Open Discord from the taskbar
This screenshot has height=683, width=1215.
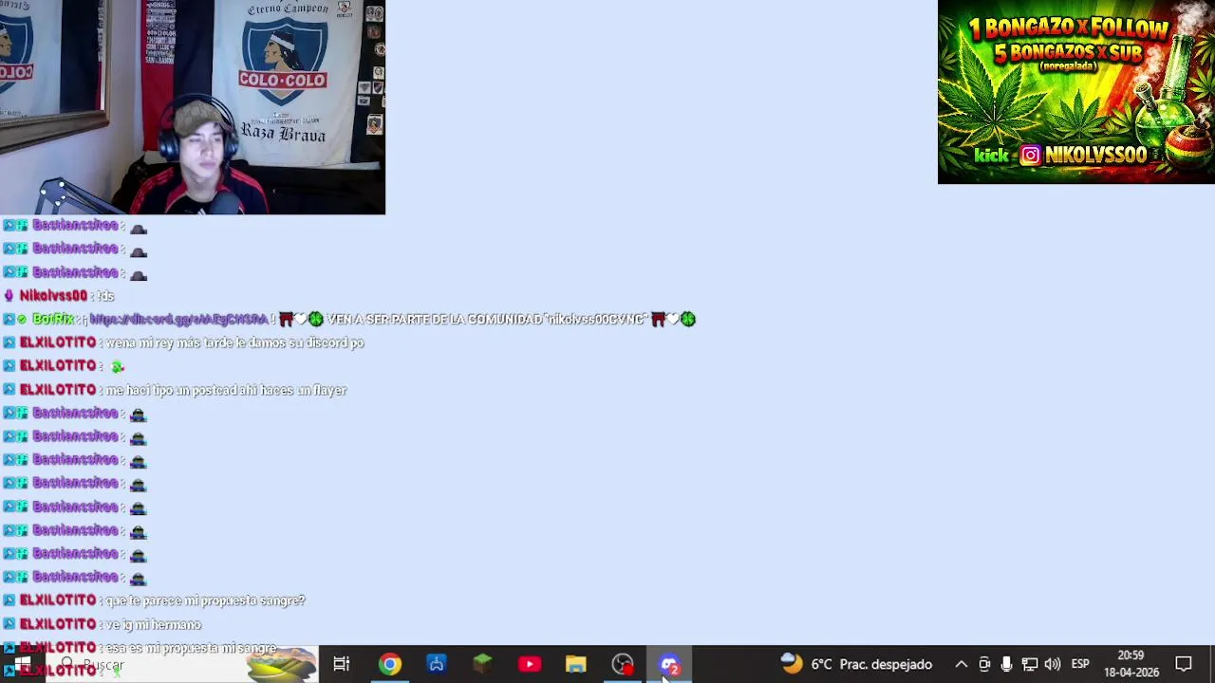point(669,664)
